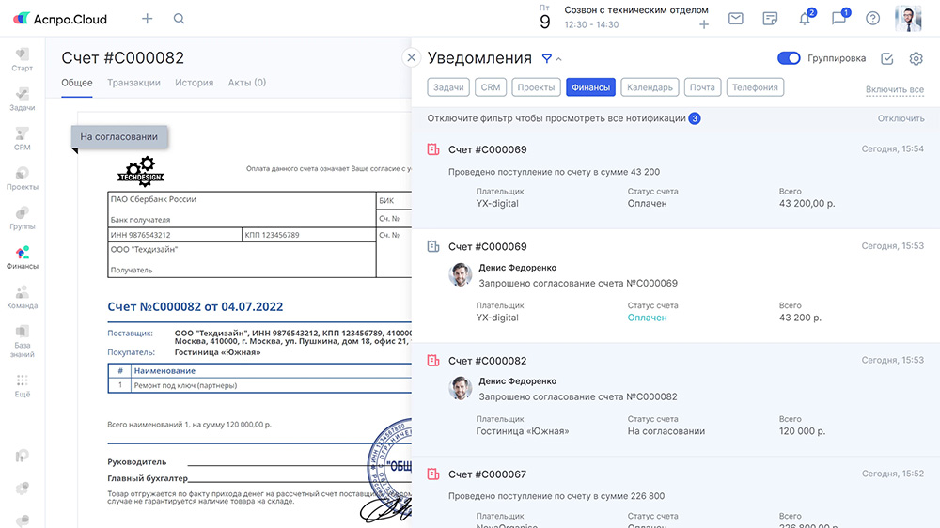Click the На согласовании status in notification

[x=666, y=431]
